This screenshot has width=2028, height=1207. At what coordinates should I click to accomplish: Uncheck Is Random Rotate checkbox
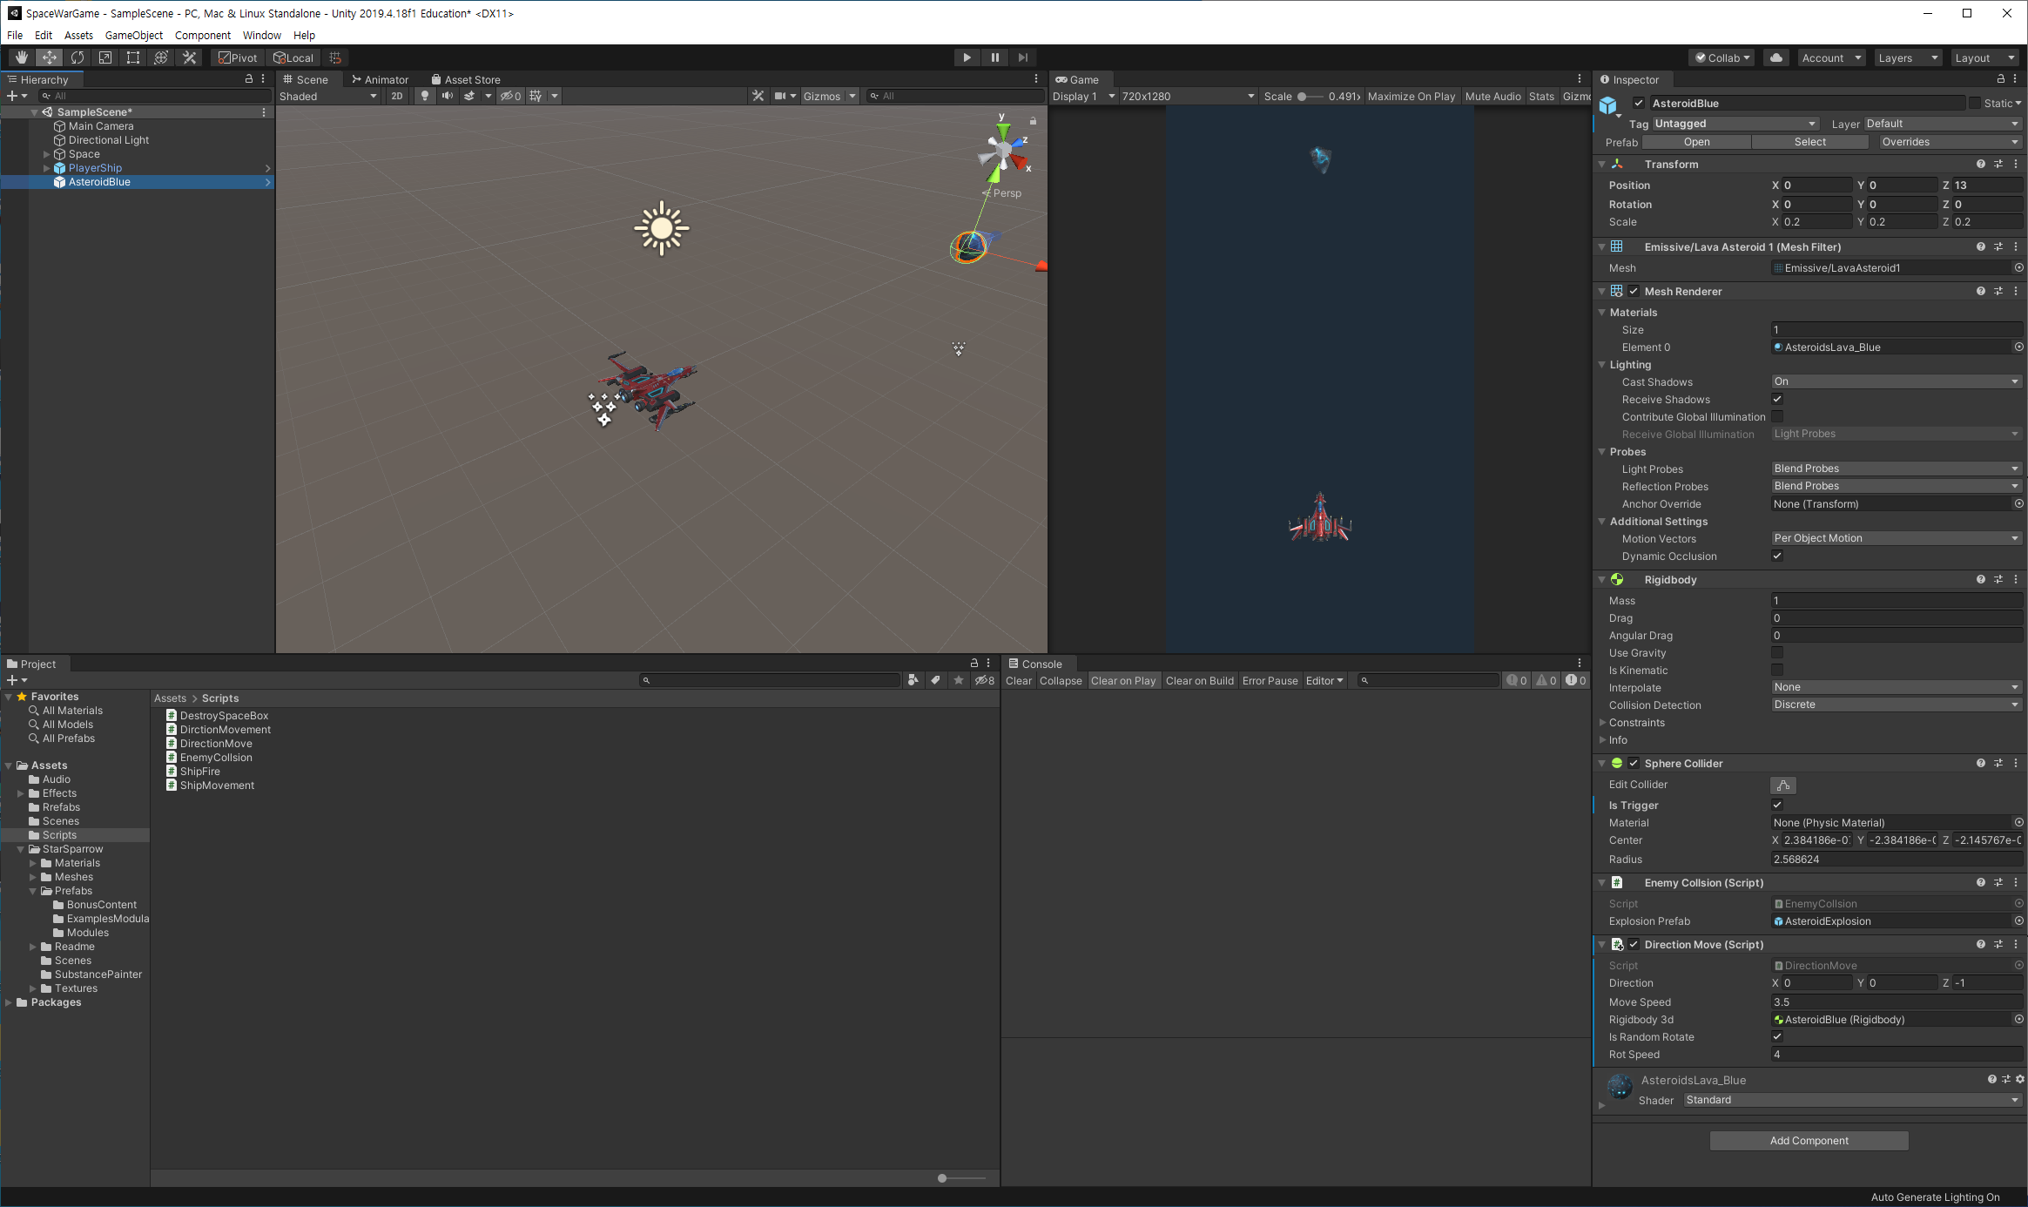click(1777, 1036)
